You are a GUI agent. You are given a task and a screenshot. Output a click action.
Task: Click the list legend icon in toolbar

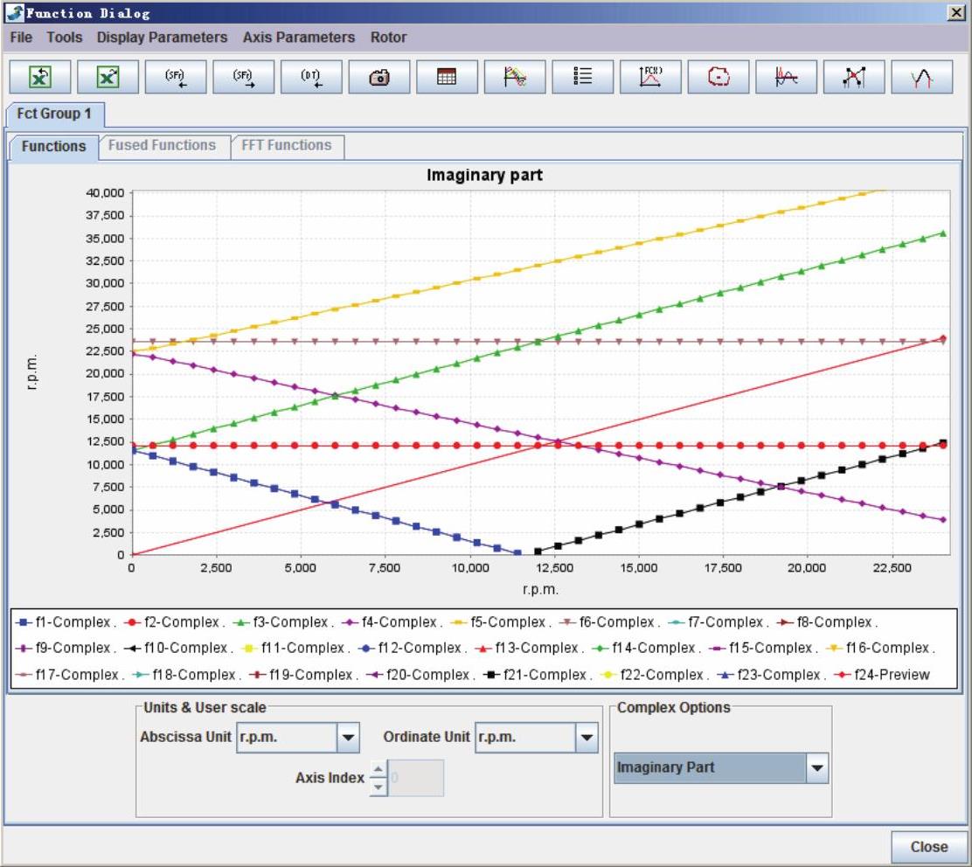[x=582, y=77]
